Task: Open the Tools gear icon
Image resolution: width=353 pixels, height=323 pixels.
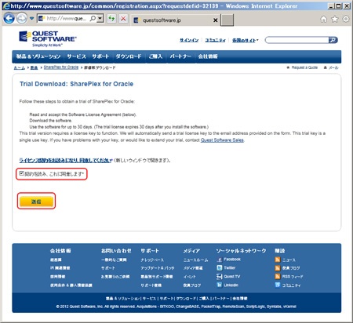Action: tap(346, 19)
